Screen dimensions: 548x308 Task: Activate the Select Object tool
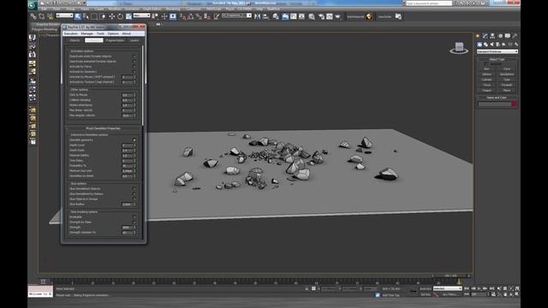click(x=78, y=16)
